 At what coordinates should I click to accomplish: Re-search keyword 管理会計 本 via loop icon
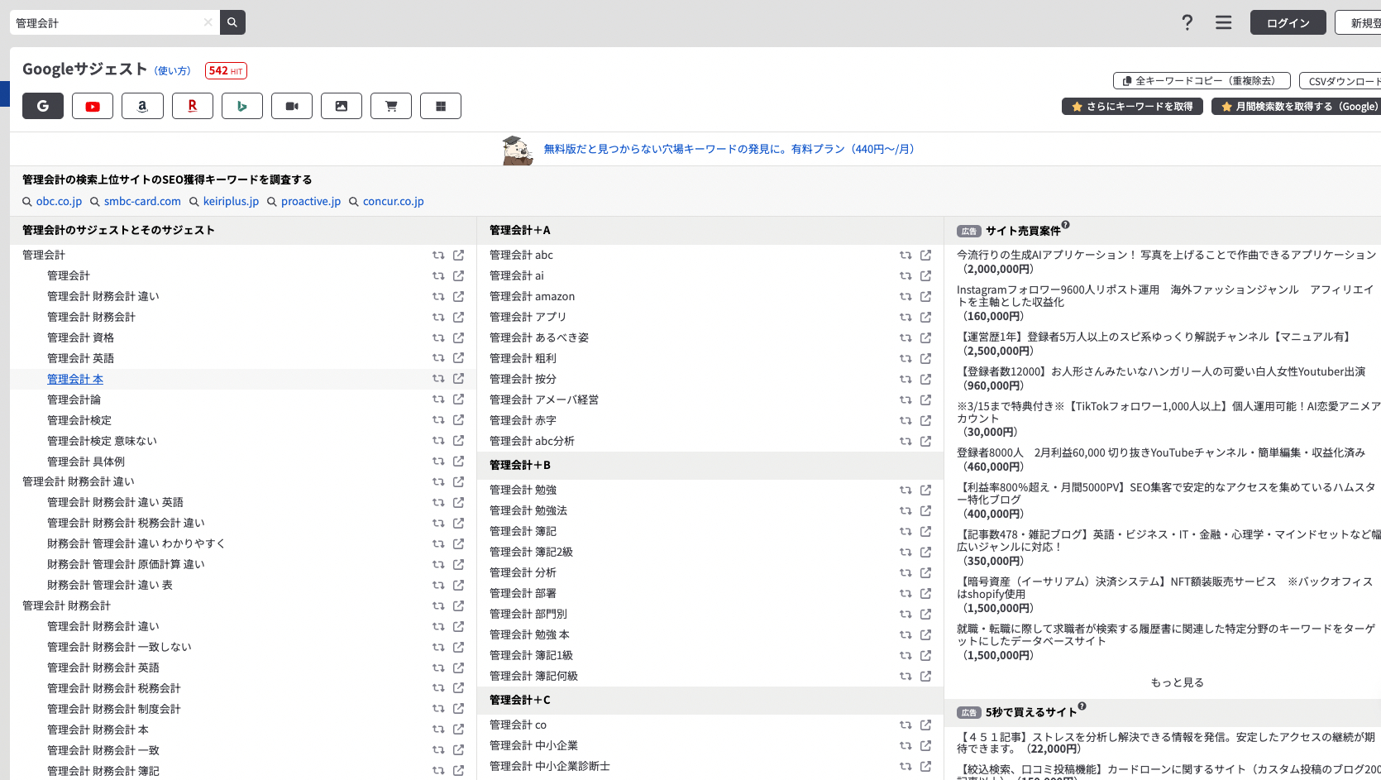click(x=437, y=378)
